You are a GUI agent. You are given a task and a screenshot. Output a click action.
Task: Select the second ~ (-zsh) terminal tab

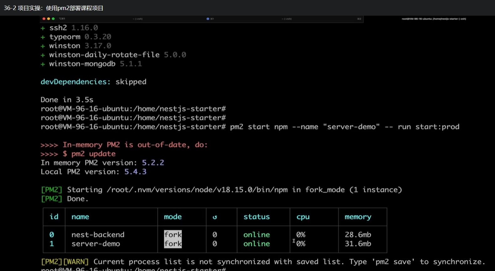pyautogui.click(x=287, y=19)
